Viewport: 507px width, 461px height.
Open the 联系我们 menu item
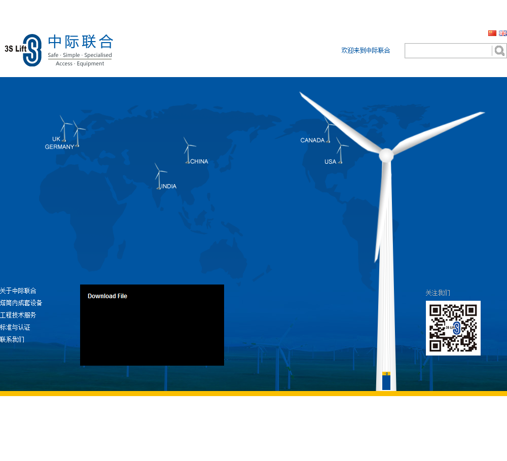coord(12,339)
